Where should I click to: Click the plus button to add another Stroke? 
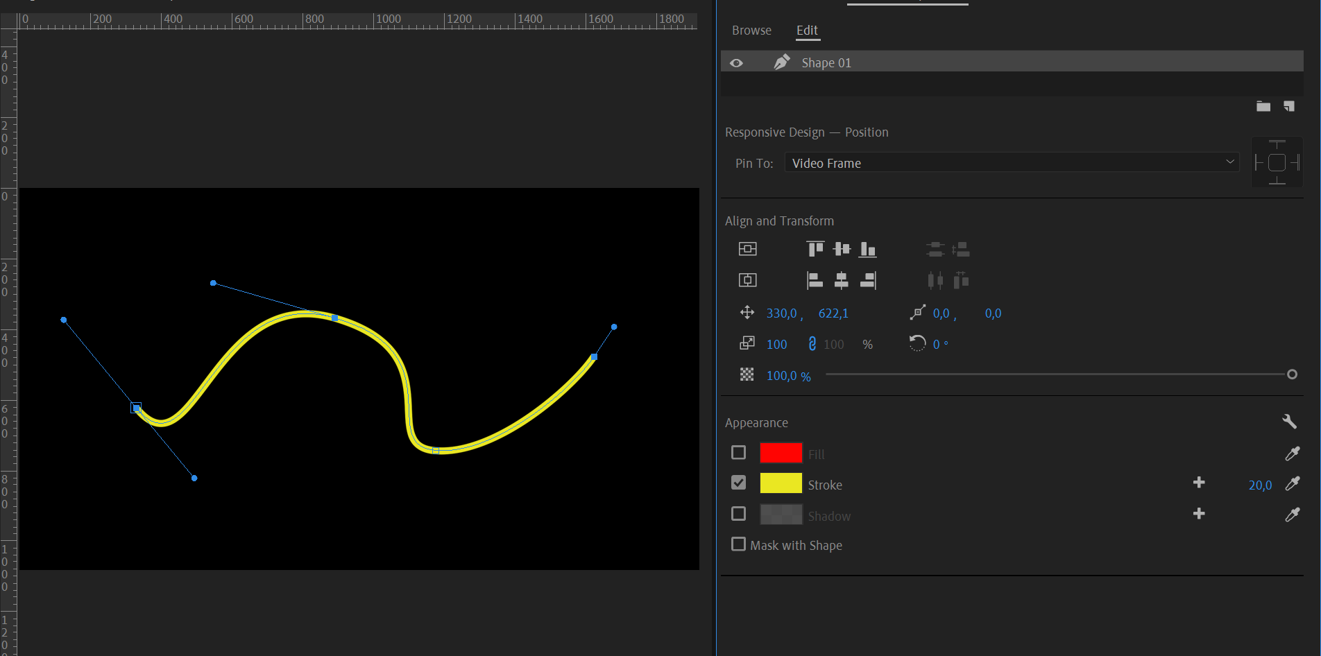pyautogui.click(x=1199, y=483)
